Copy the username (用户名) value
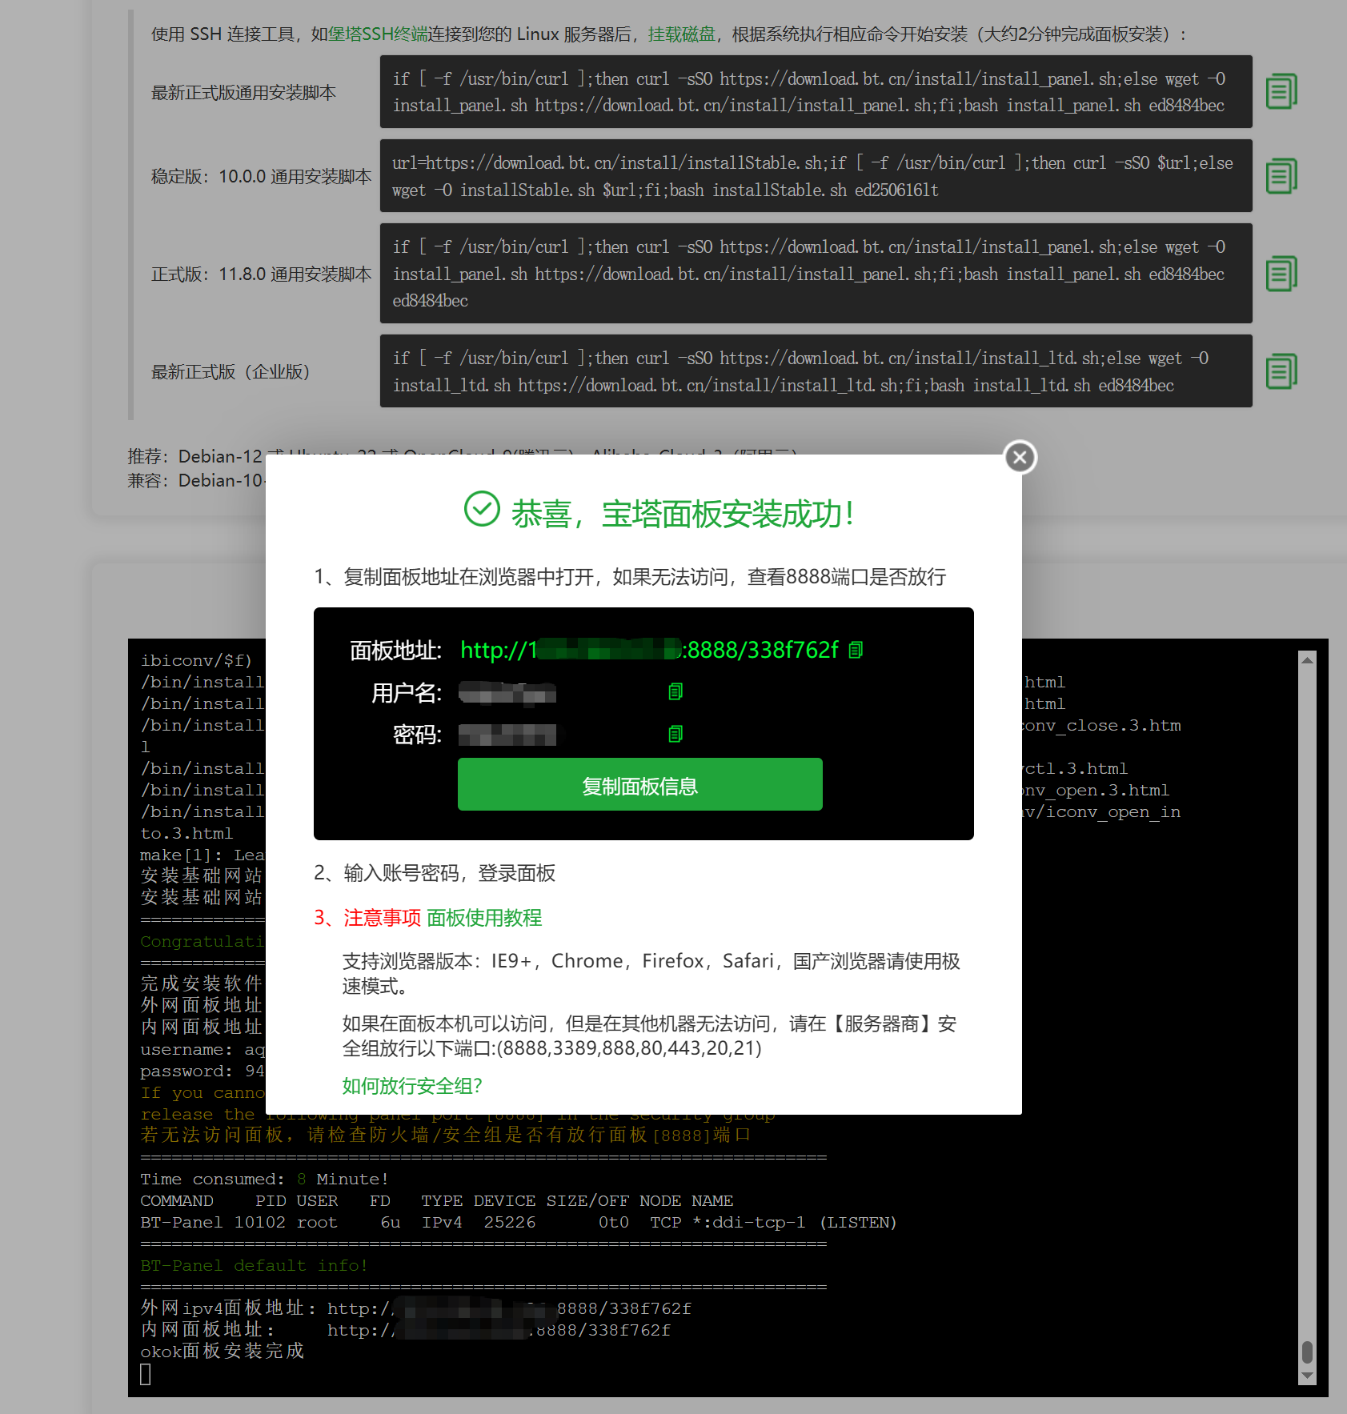 pyautogui.click(x=676, y=691)
